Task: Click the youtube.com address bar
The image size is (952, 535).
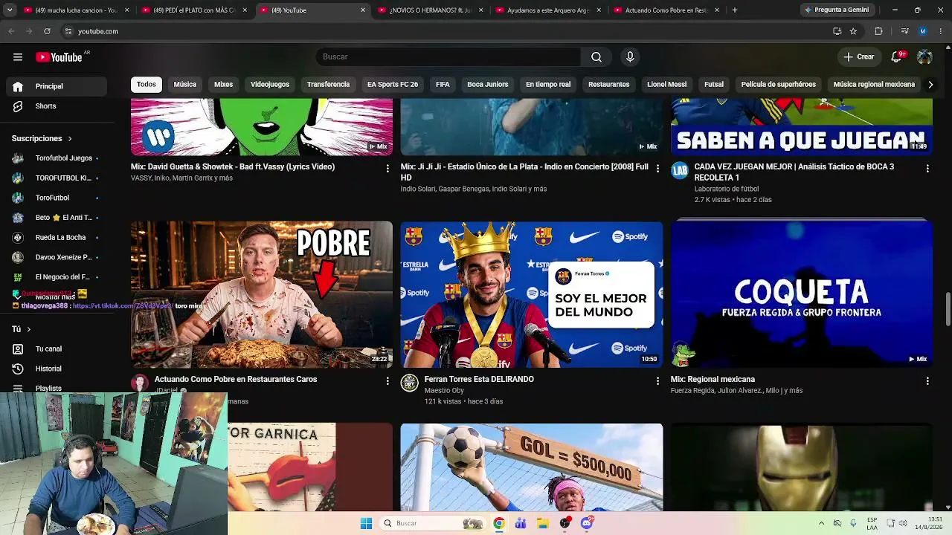Action: (446, 31)
